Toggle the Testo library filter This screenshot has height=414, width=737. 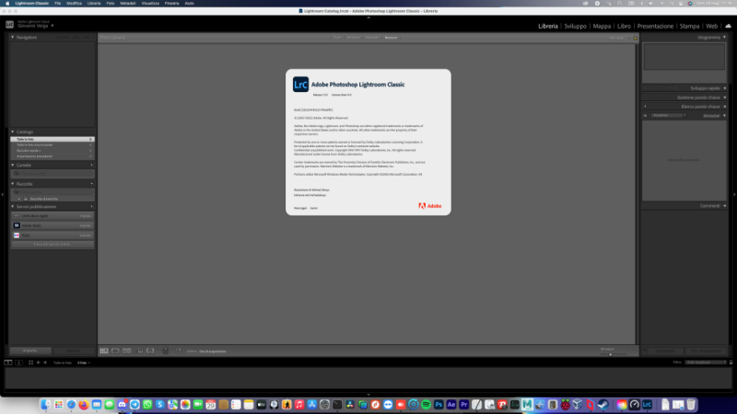pos(337,38)
